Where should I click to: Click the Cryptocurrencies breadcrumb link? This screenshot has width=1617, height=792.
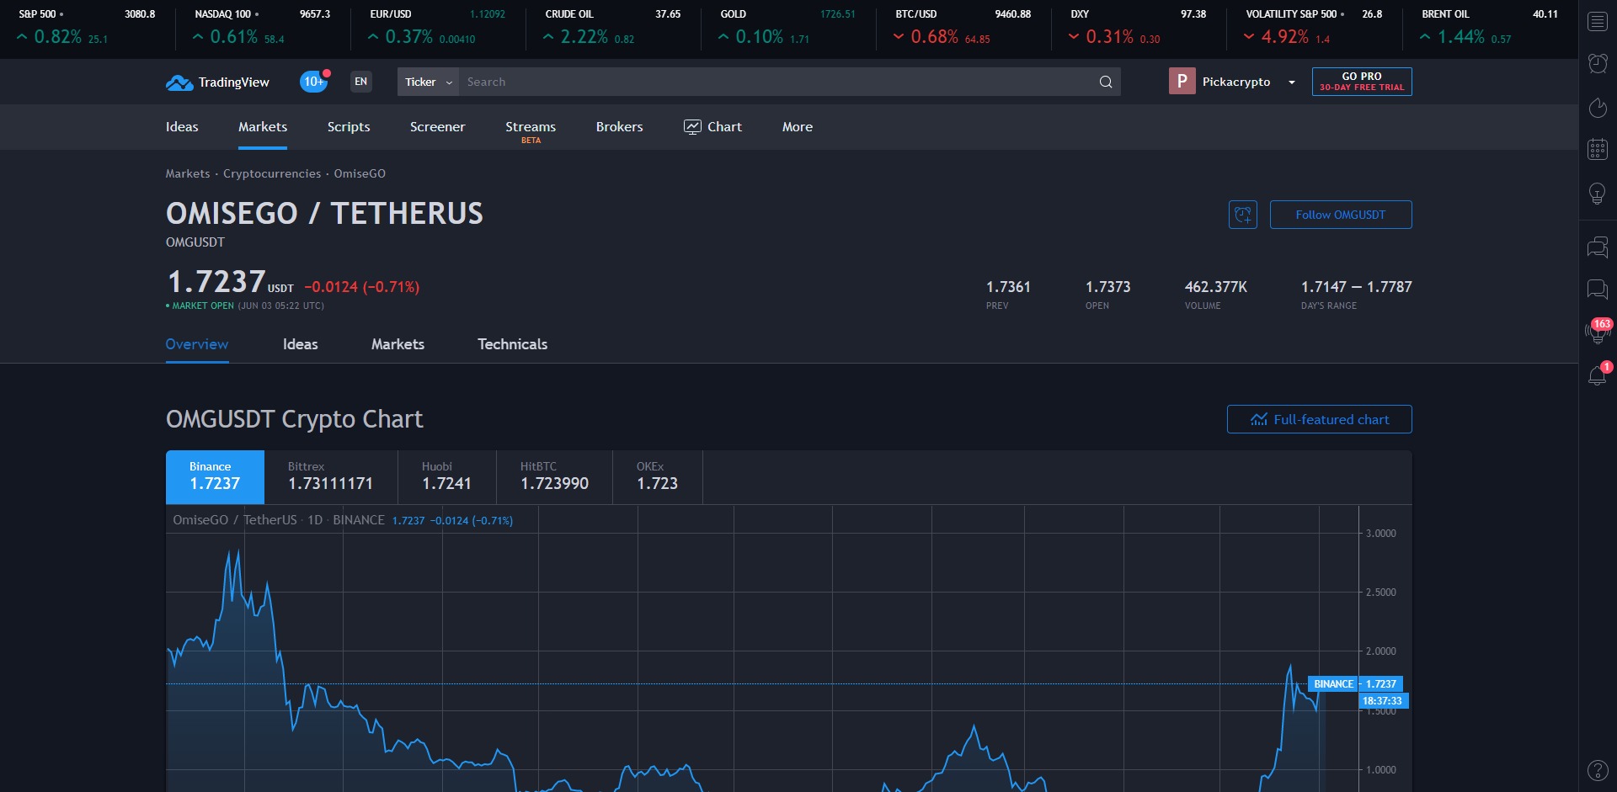[x=272, y=173]
